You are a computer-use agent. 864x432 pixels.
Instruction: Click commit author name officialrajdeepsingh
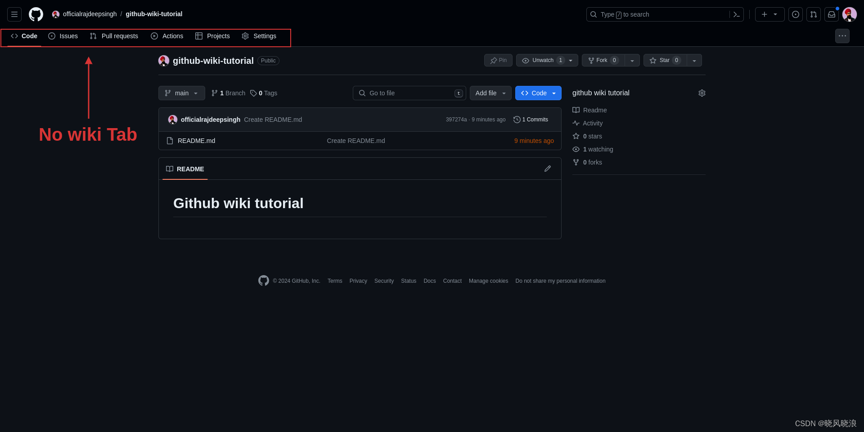pos(211,120)
